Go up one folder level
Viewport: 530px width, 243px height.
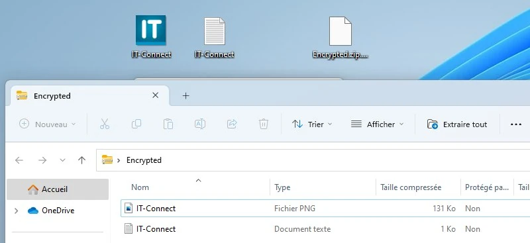point(81,160)
